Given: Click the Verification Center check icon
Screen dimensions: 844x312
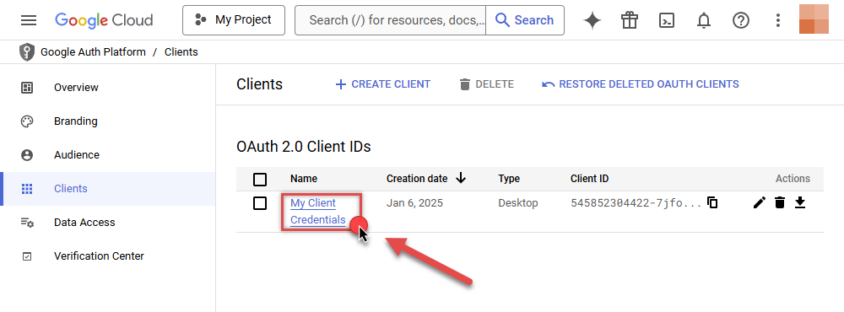Looking at the screenshot, I should tap(27, 256).
